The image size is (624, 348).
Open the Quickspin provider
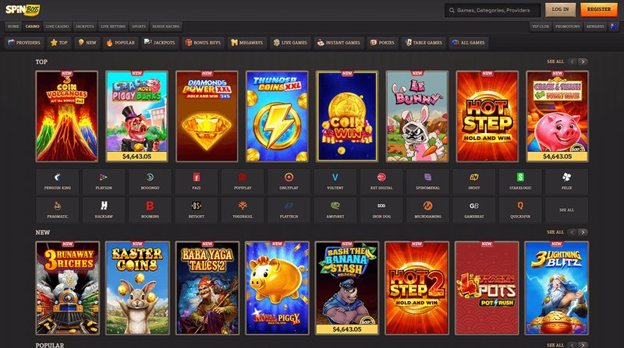[x=520, y=209]
